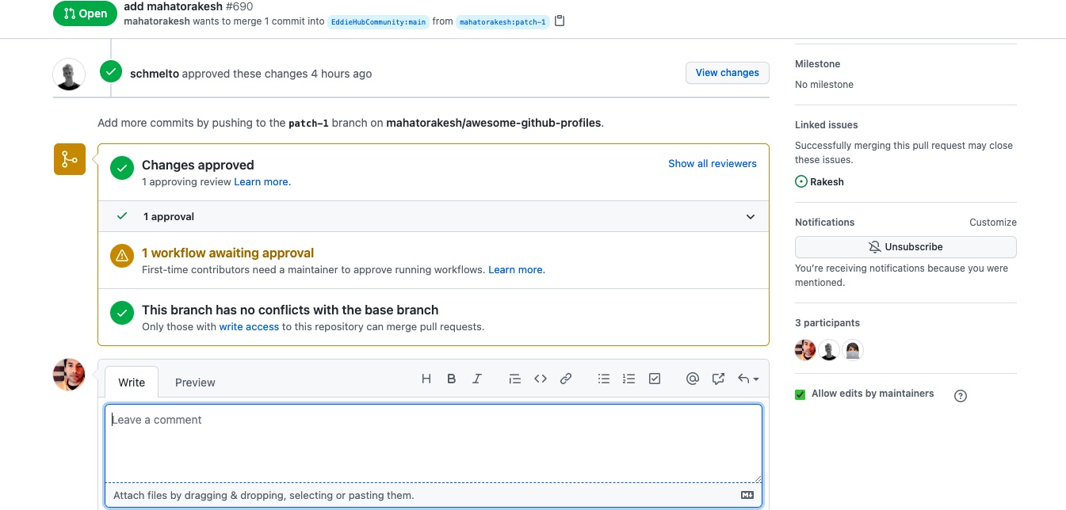Screen dimensions: 1066x510
Task: Click Show all reviewers link
Action: point(713,164)
